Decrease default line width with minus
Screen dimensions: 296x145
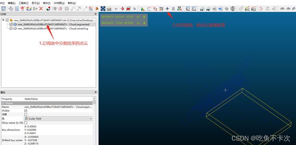click(x=138, y=23)
